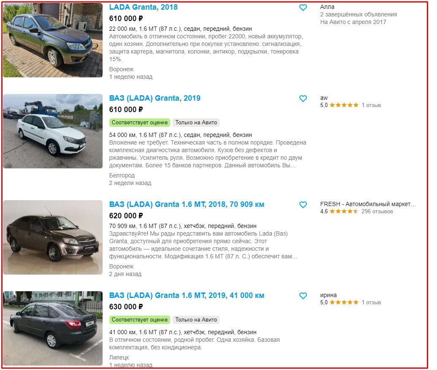The width and height of the screenshot is (437, 370).
Task: View photo of white Granta sedan
Action: pyautogui.click(x=53, y=131)
